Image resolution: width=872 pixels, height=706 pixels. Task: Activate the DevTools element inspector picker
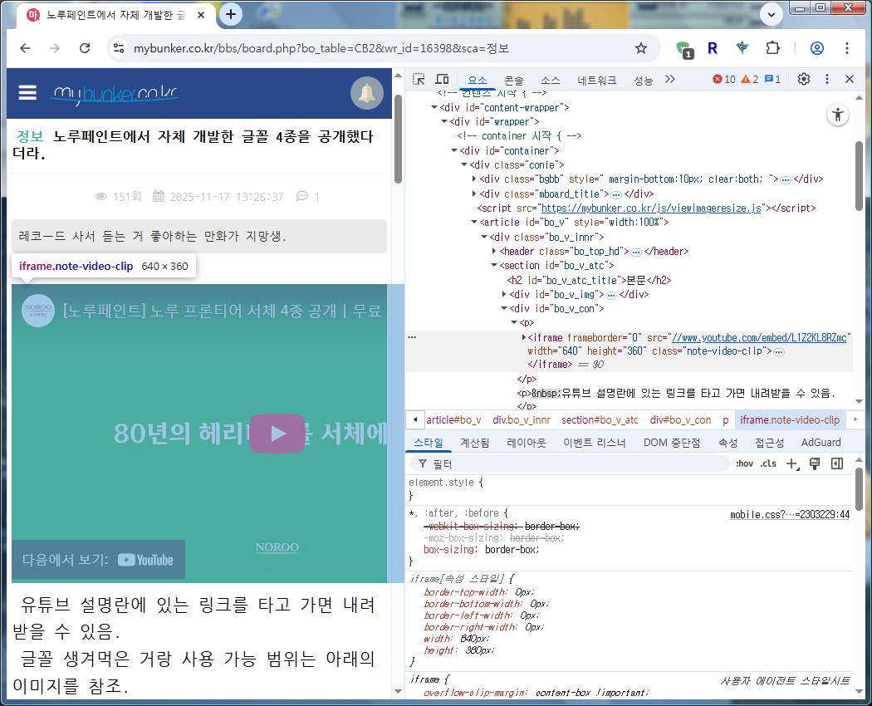419,80
